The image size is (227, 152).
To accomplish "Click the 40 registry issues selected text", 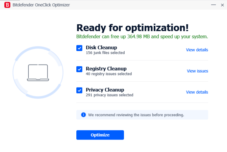I will [x=109, y=74].
